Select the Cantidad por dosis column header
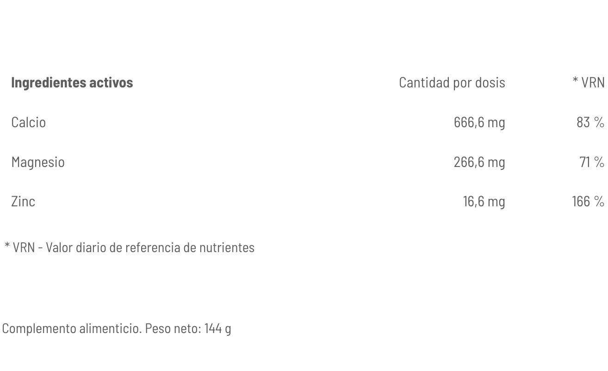 (452, 82)
